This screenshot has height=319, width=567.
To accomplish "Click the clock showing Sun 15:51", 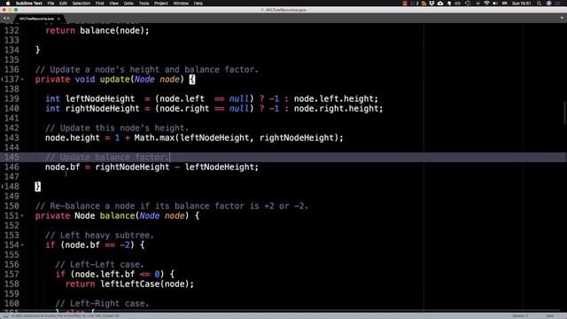I will pyautogui.click(x=522, y=4).
